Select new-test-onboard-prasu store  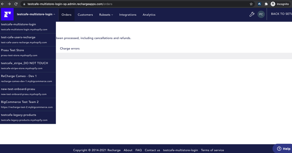(x=28, y=91)
